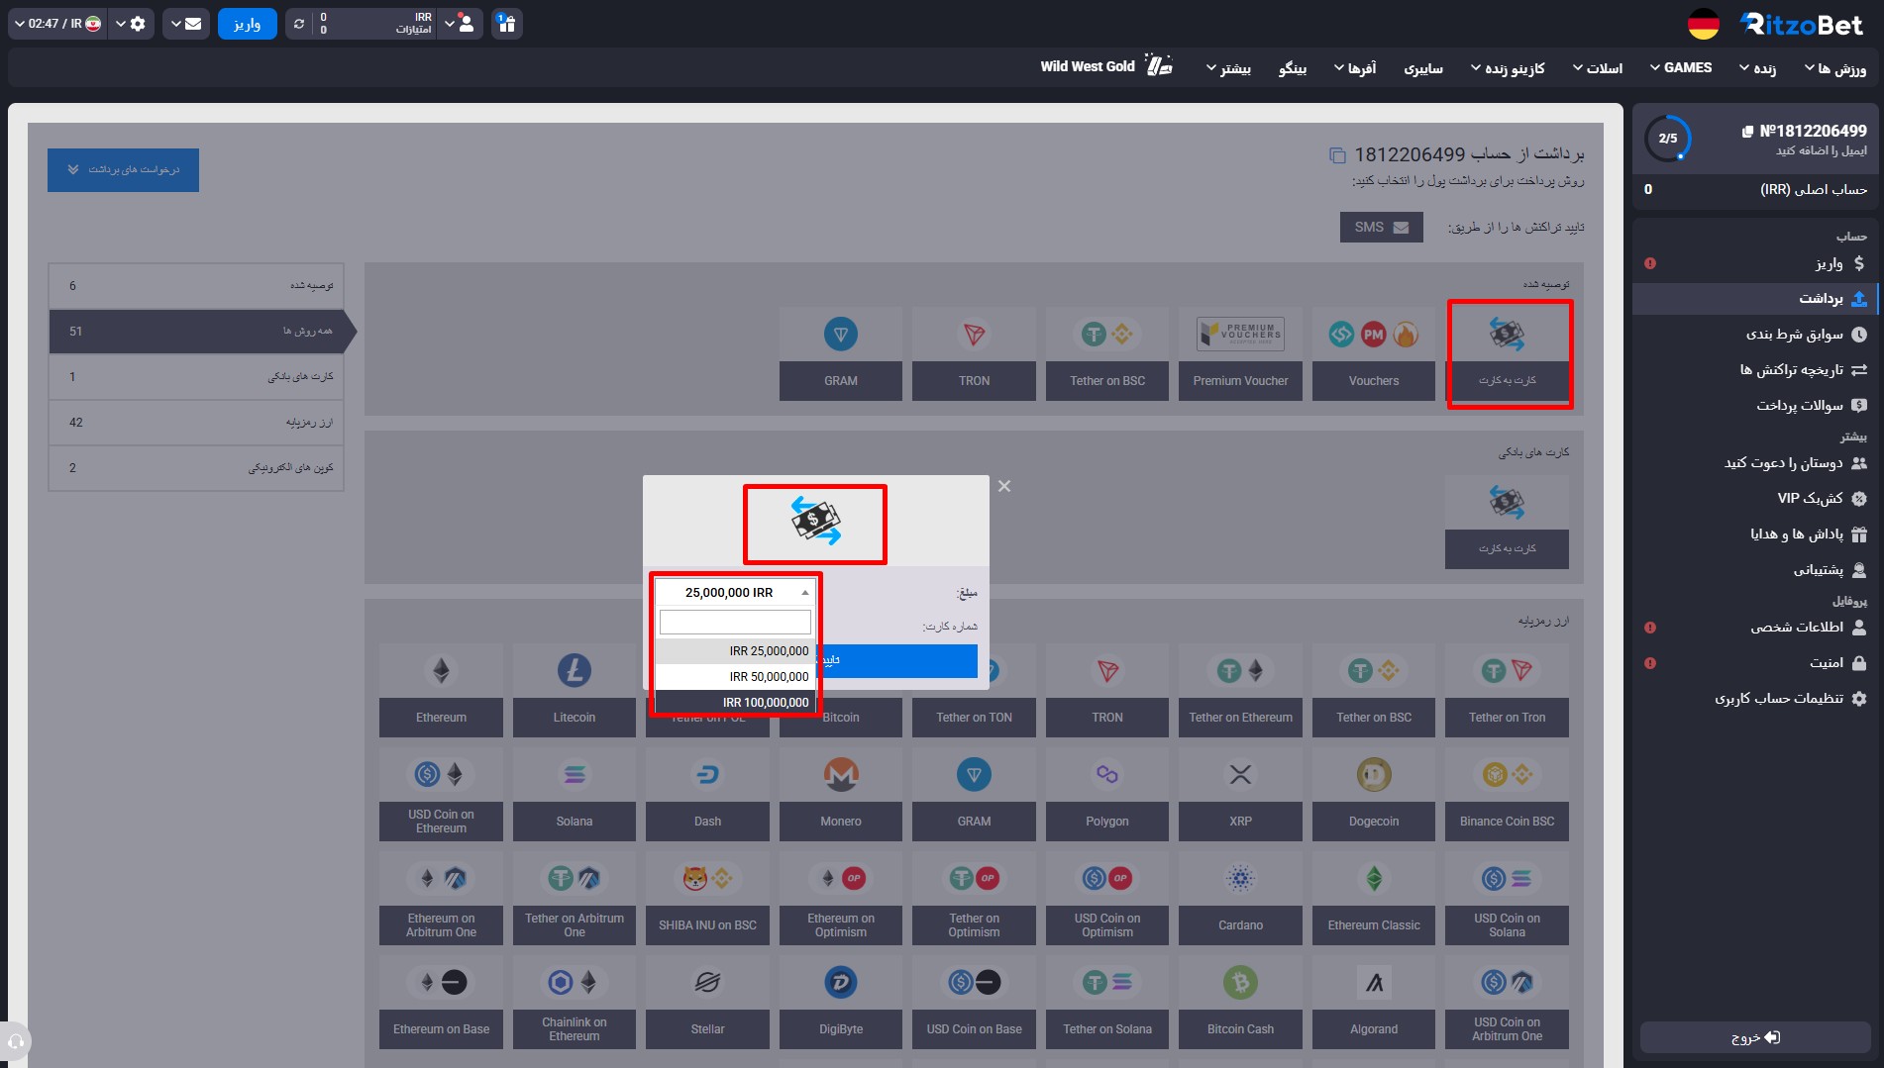
Task: Open the live support headset icon
Action: click(16, 1042)
